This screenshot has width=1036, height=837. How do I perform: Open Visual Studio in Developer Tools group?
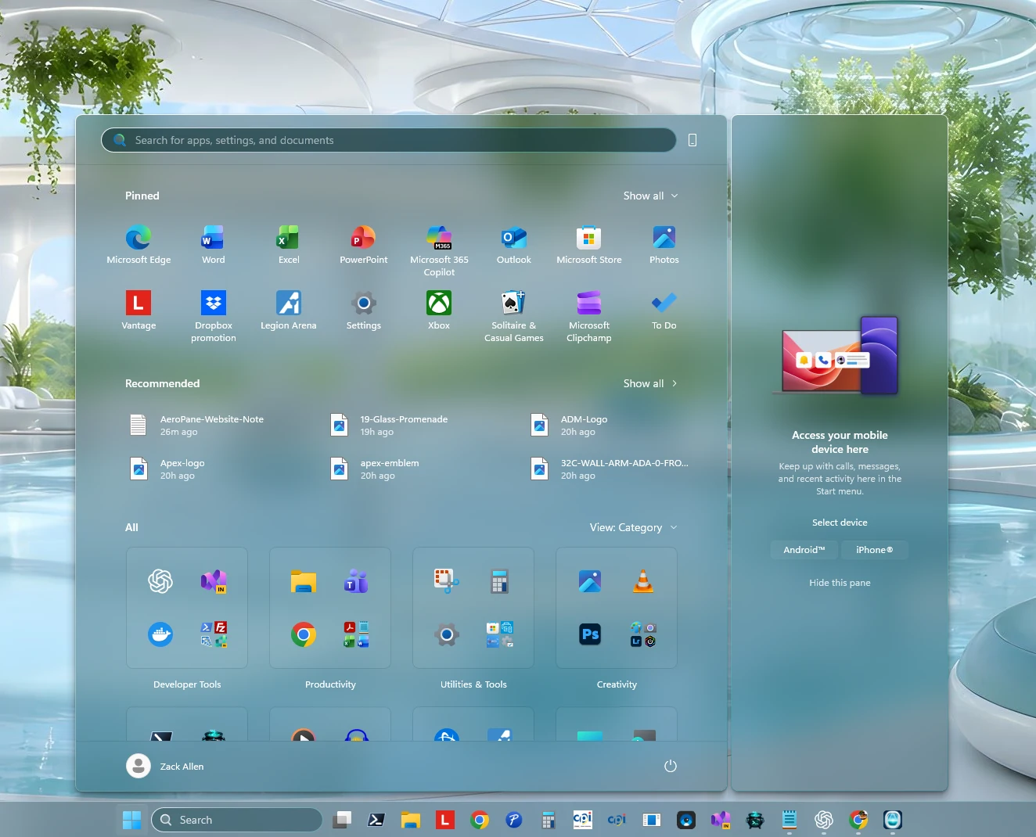[214, 581]
